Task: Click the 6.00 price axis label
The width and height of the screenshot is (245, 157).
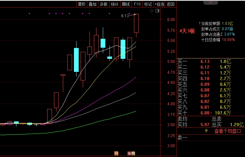Action: (171, 20)
